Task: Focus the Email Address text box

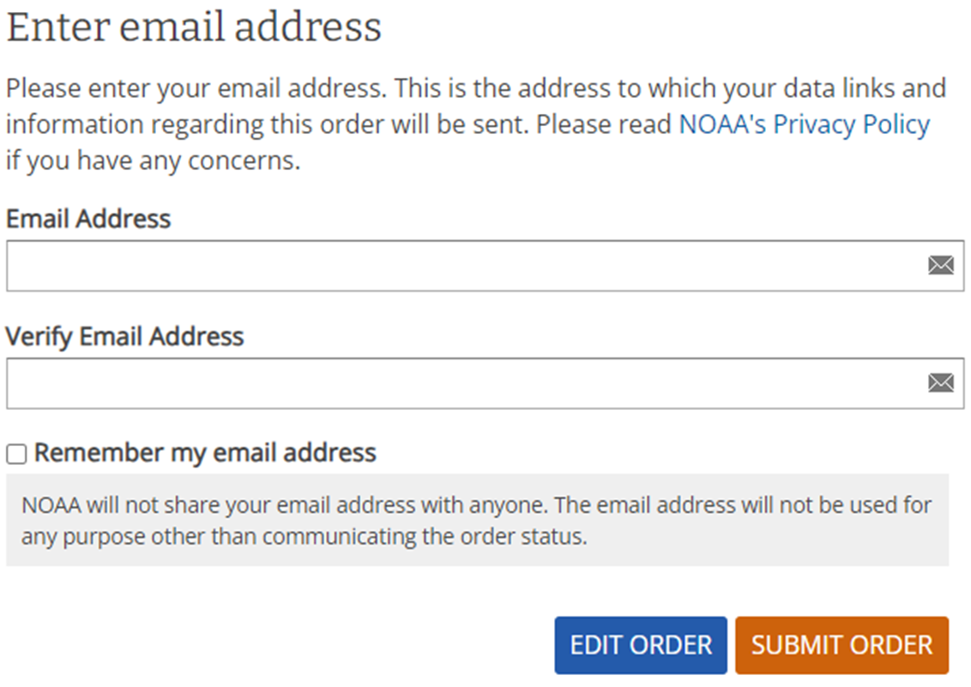Action: pos(485,266)
